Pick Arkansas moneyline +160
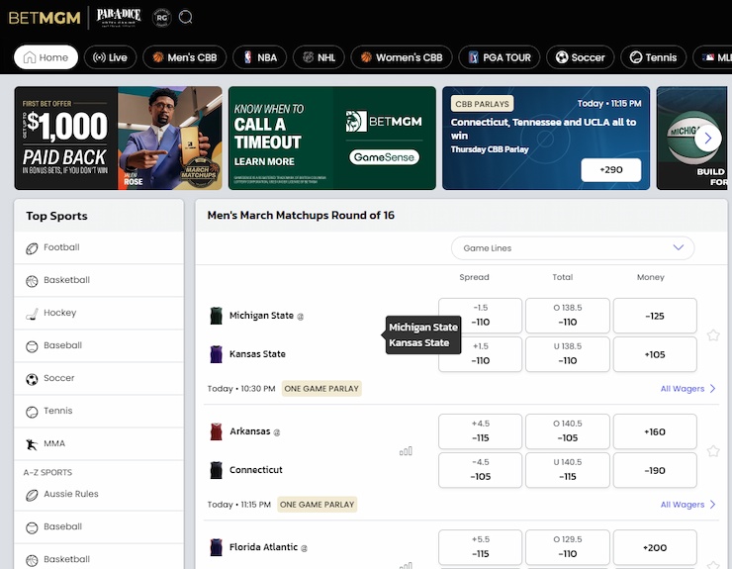This screenshot has width=732, height=569. pyautogui.click(x=655, y=431)
